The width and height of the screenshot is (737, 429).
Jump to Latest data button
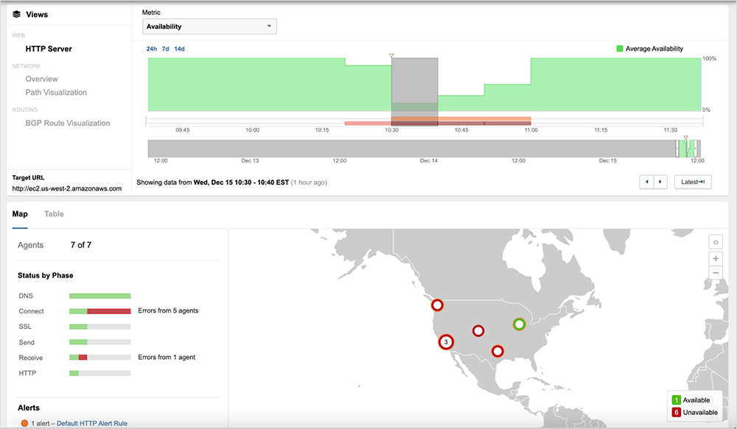(692, 182)
